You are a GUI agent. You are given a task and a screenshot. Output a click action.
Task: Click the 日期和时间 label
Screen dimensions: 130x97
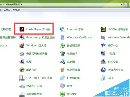pos(73,78)
